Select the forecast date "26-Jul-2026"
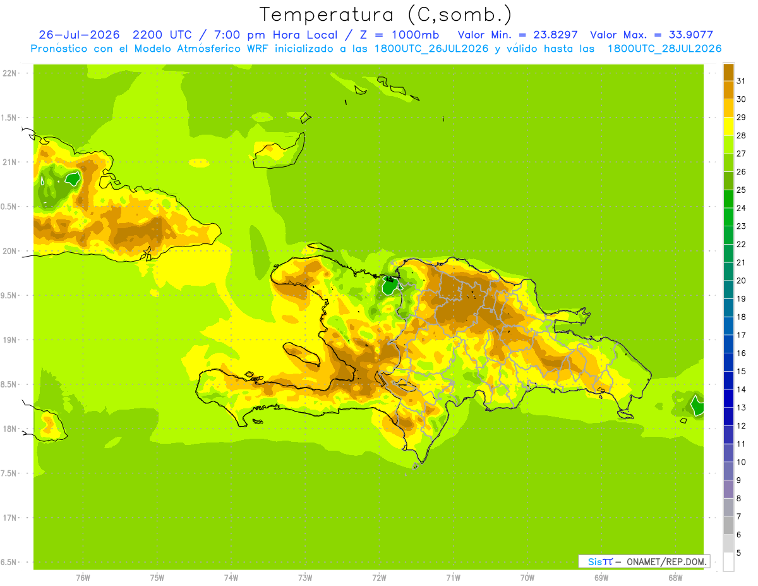Screen dimensions: 758x586 tap(80, 35)
